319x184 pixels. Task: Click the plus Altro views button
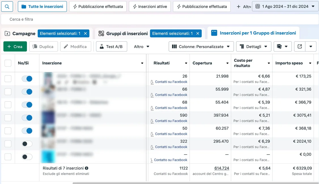[x=244, y=7]
